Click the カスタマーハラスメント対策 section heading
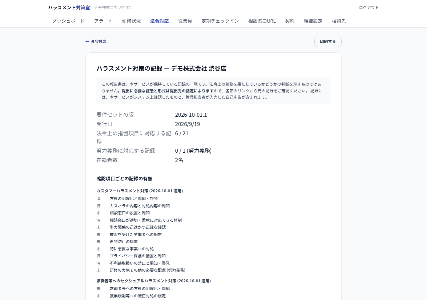 (x=139, y=191)
